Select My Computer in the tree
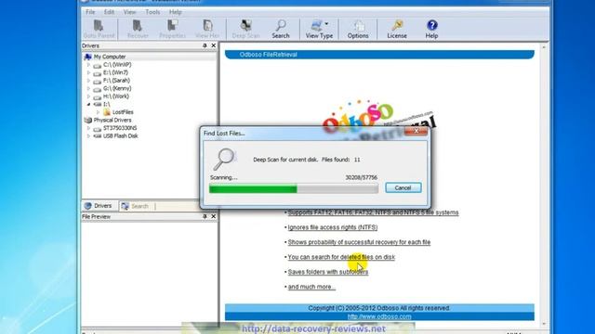 (110, 57)
